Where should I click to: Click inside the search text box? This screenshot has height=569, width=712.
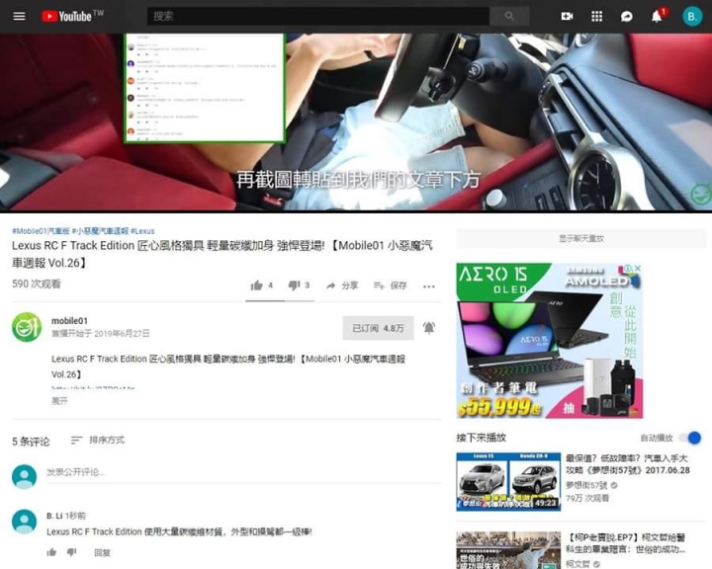point(317,17)
